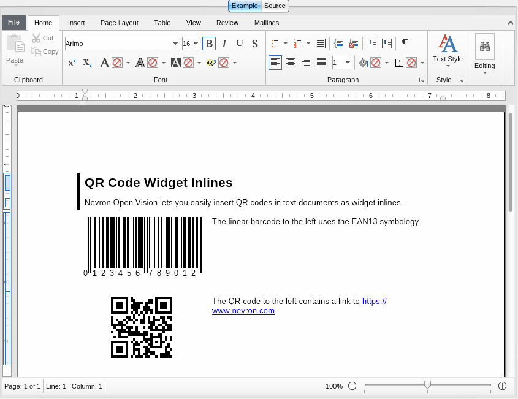Image resolution: width=518 pixels, height=399 pixels.
Task: Open the font size 16 dropdown
Action: click(x=196, y=44)
